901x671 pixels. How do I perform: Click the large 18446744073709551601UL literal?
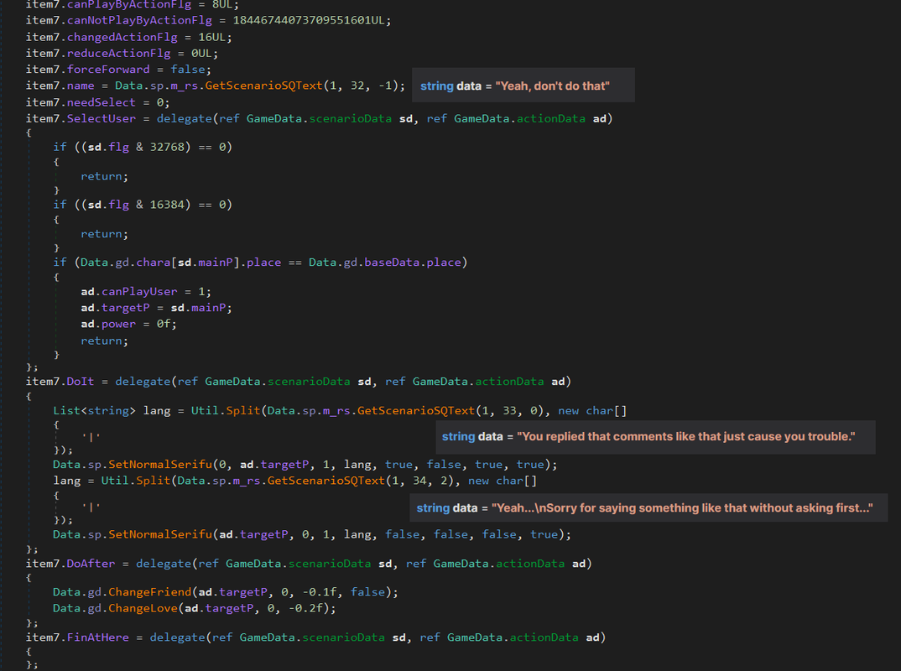click(309, 20)
